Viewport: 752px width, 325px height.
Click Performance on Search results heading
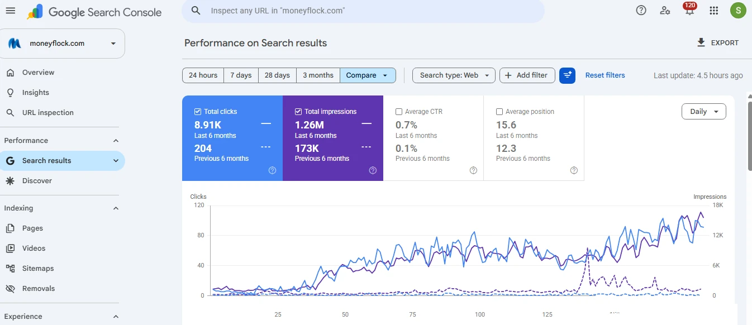pos(255,43)
